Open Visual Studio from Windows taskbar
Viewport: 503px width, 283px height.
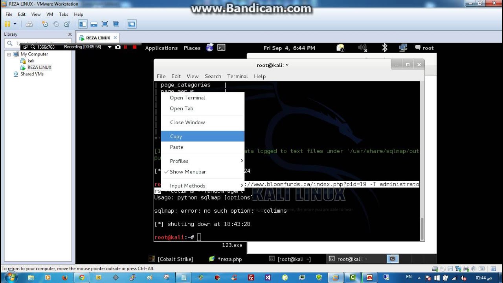tap(268, 277)
